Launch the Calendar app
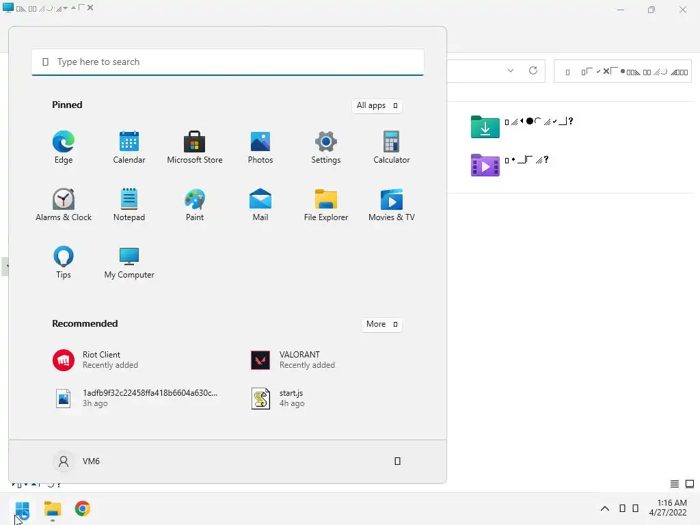This screenshot has width=700, height=525. coord(129,148)
